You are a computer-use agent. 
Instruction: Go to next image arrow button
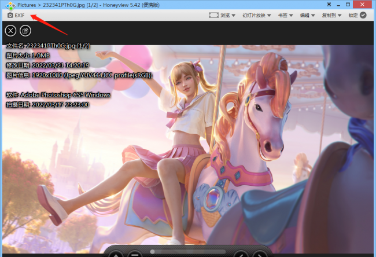point(260,254)
